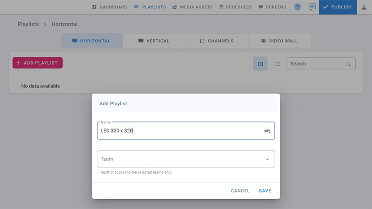Go to Dashboard in top navigation
The width and height of the screenshot is (372, 209).
tap(110, 7)
